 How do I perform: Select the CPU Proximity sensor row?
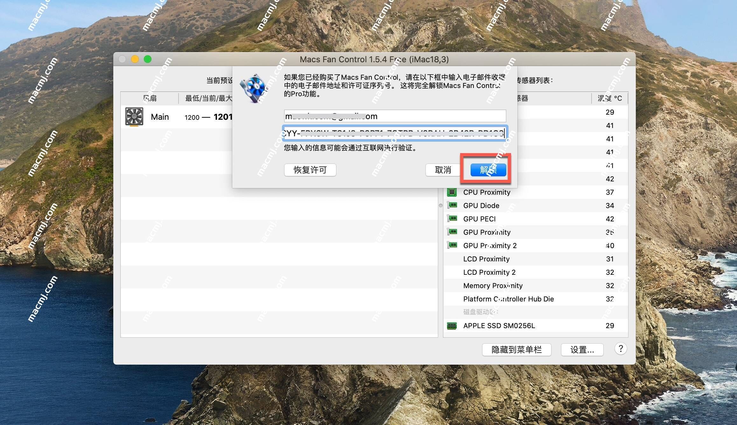pos(536,192)
